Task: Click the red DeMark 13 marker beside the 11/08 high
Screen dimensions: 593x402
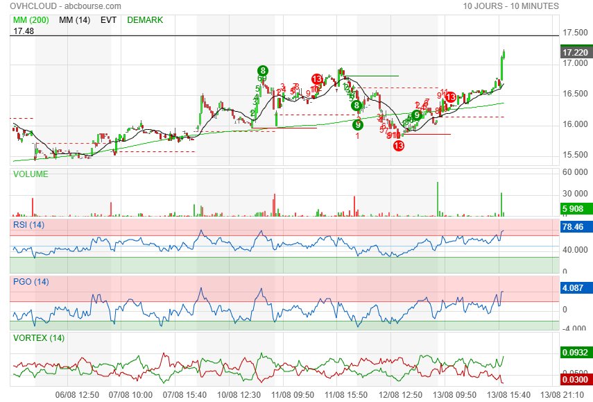Action: pyautogui.click(x=317, y=78)
